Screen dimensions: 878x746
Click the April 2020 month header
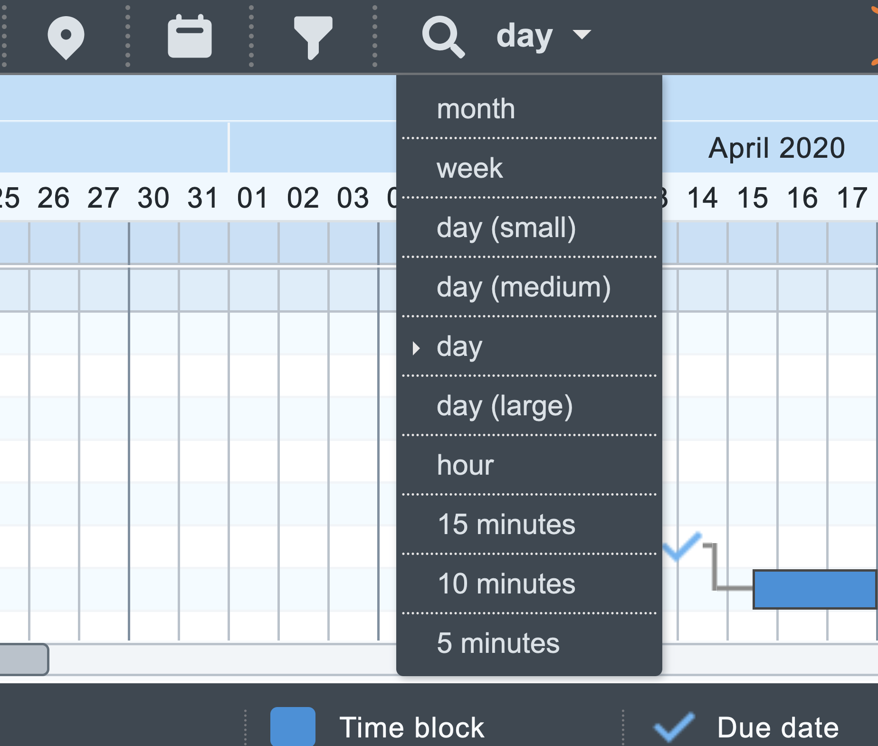pyautogui.click(x=776, y=147)
